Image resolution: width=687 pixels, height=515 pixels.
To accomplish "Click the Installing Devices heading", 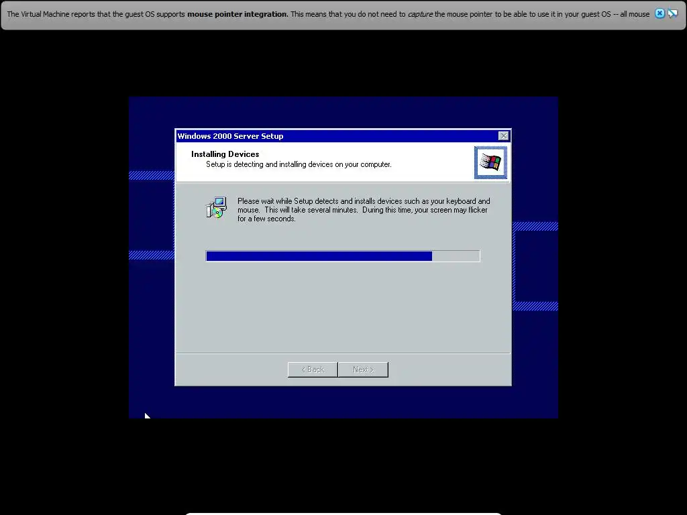I will tap(225, 154).
